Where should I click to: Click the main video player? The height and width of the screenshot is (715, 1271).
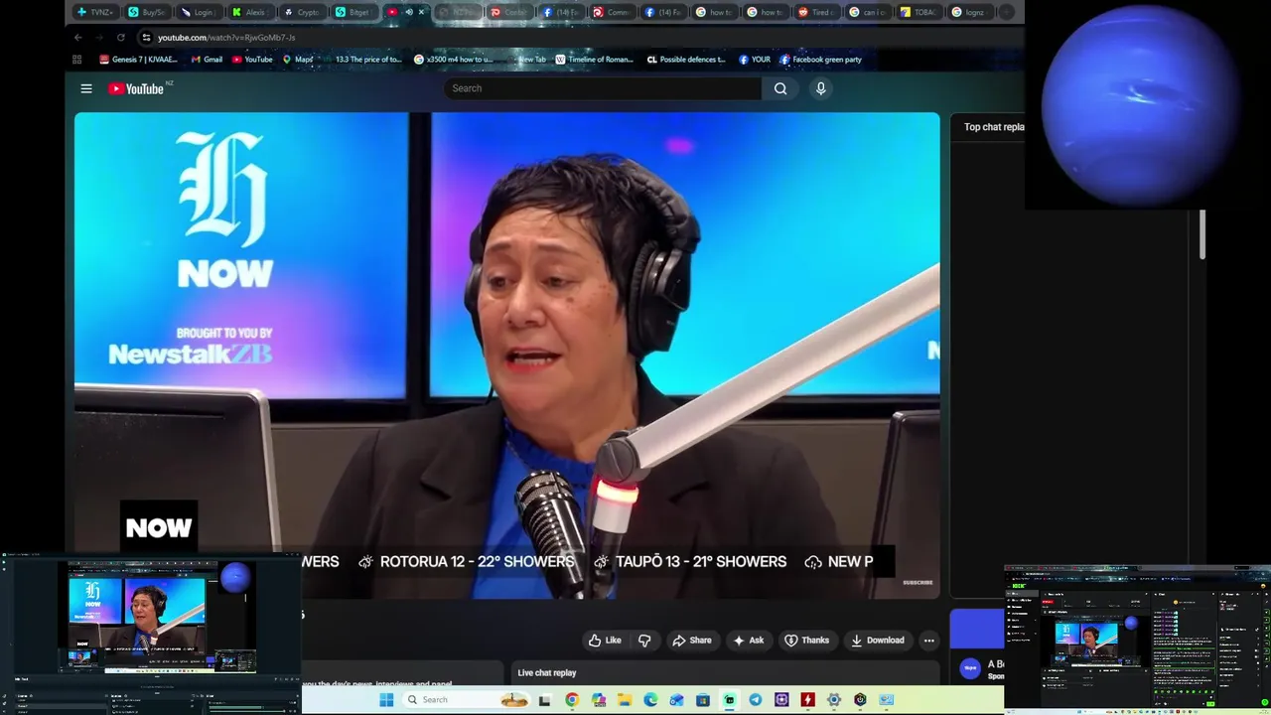[506, 355]
